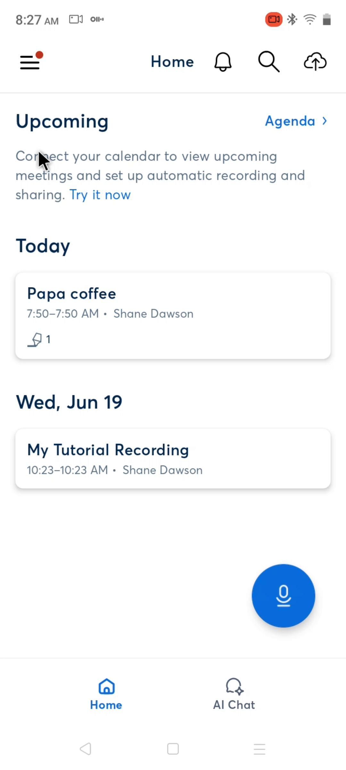This screenshot has height=770, width=346.
Task: Tap the highlight count icon on Papa coffee
Action: [x=35, y=339]
